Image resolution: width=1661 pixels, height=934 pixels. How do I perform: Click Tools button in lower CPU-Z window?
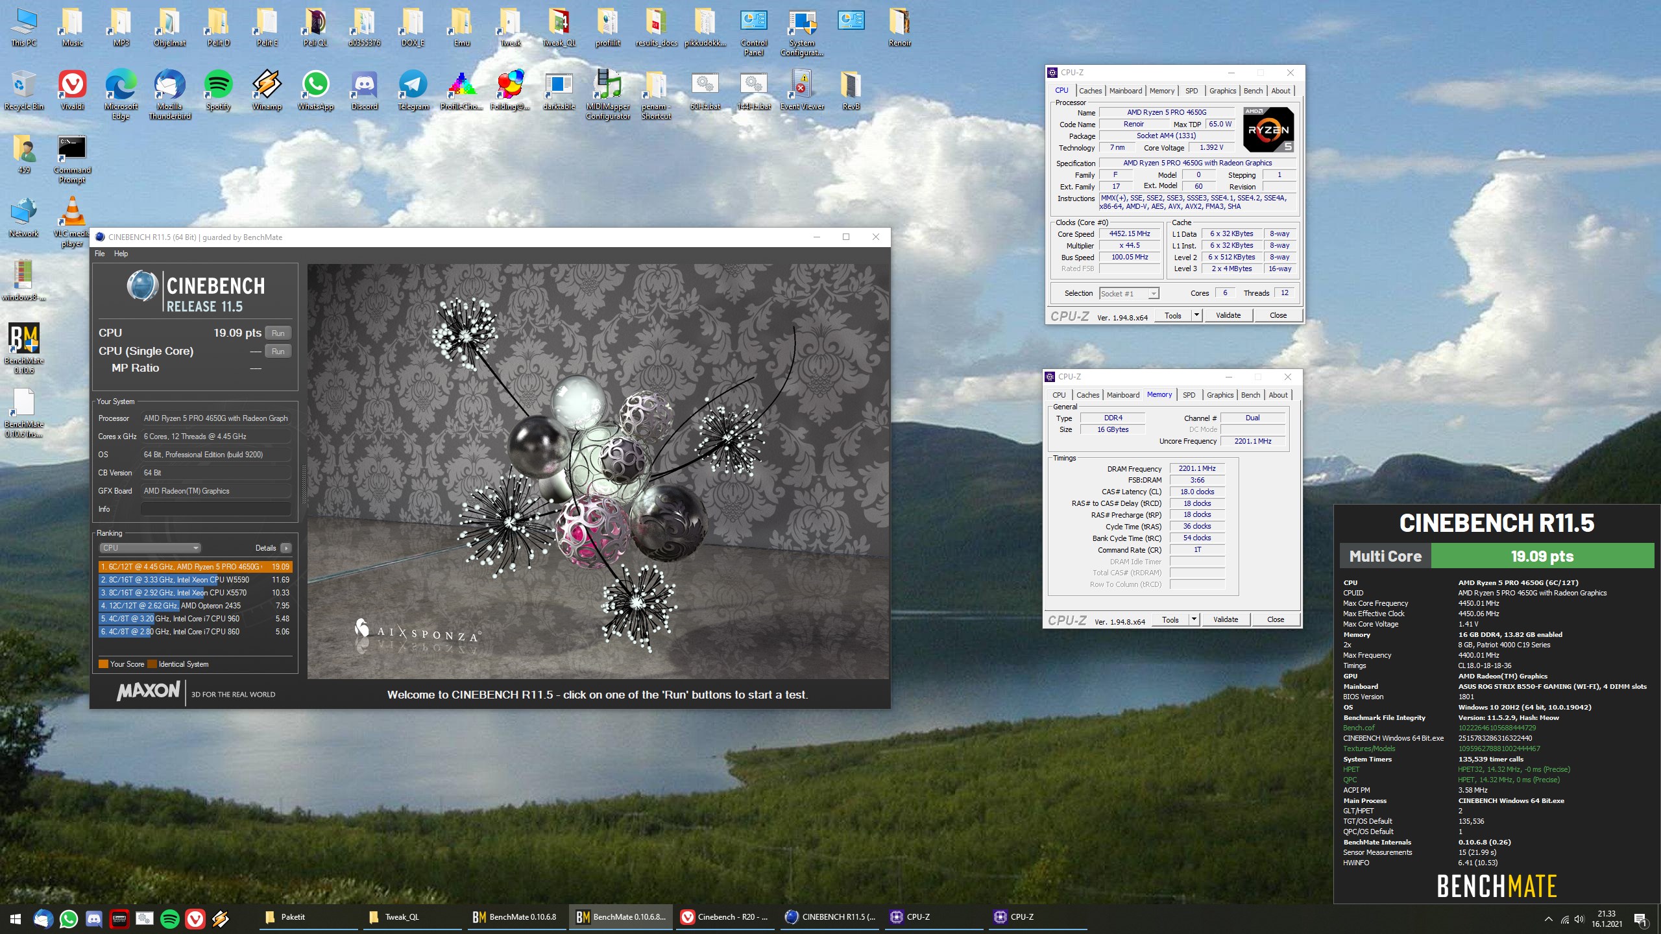[1170, 619]
